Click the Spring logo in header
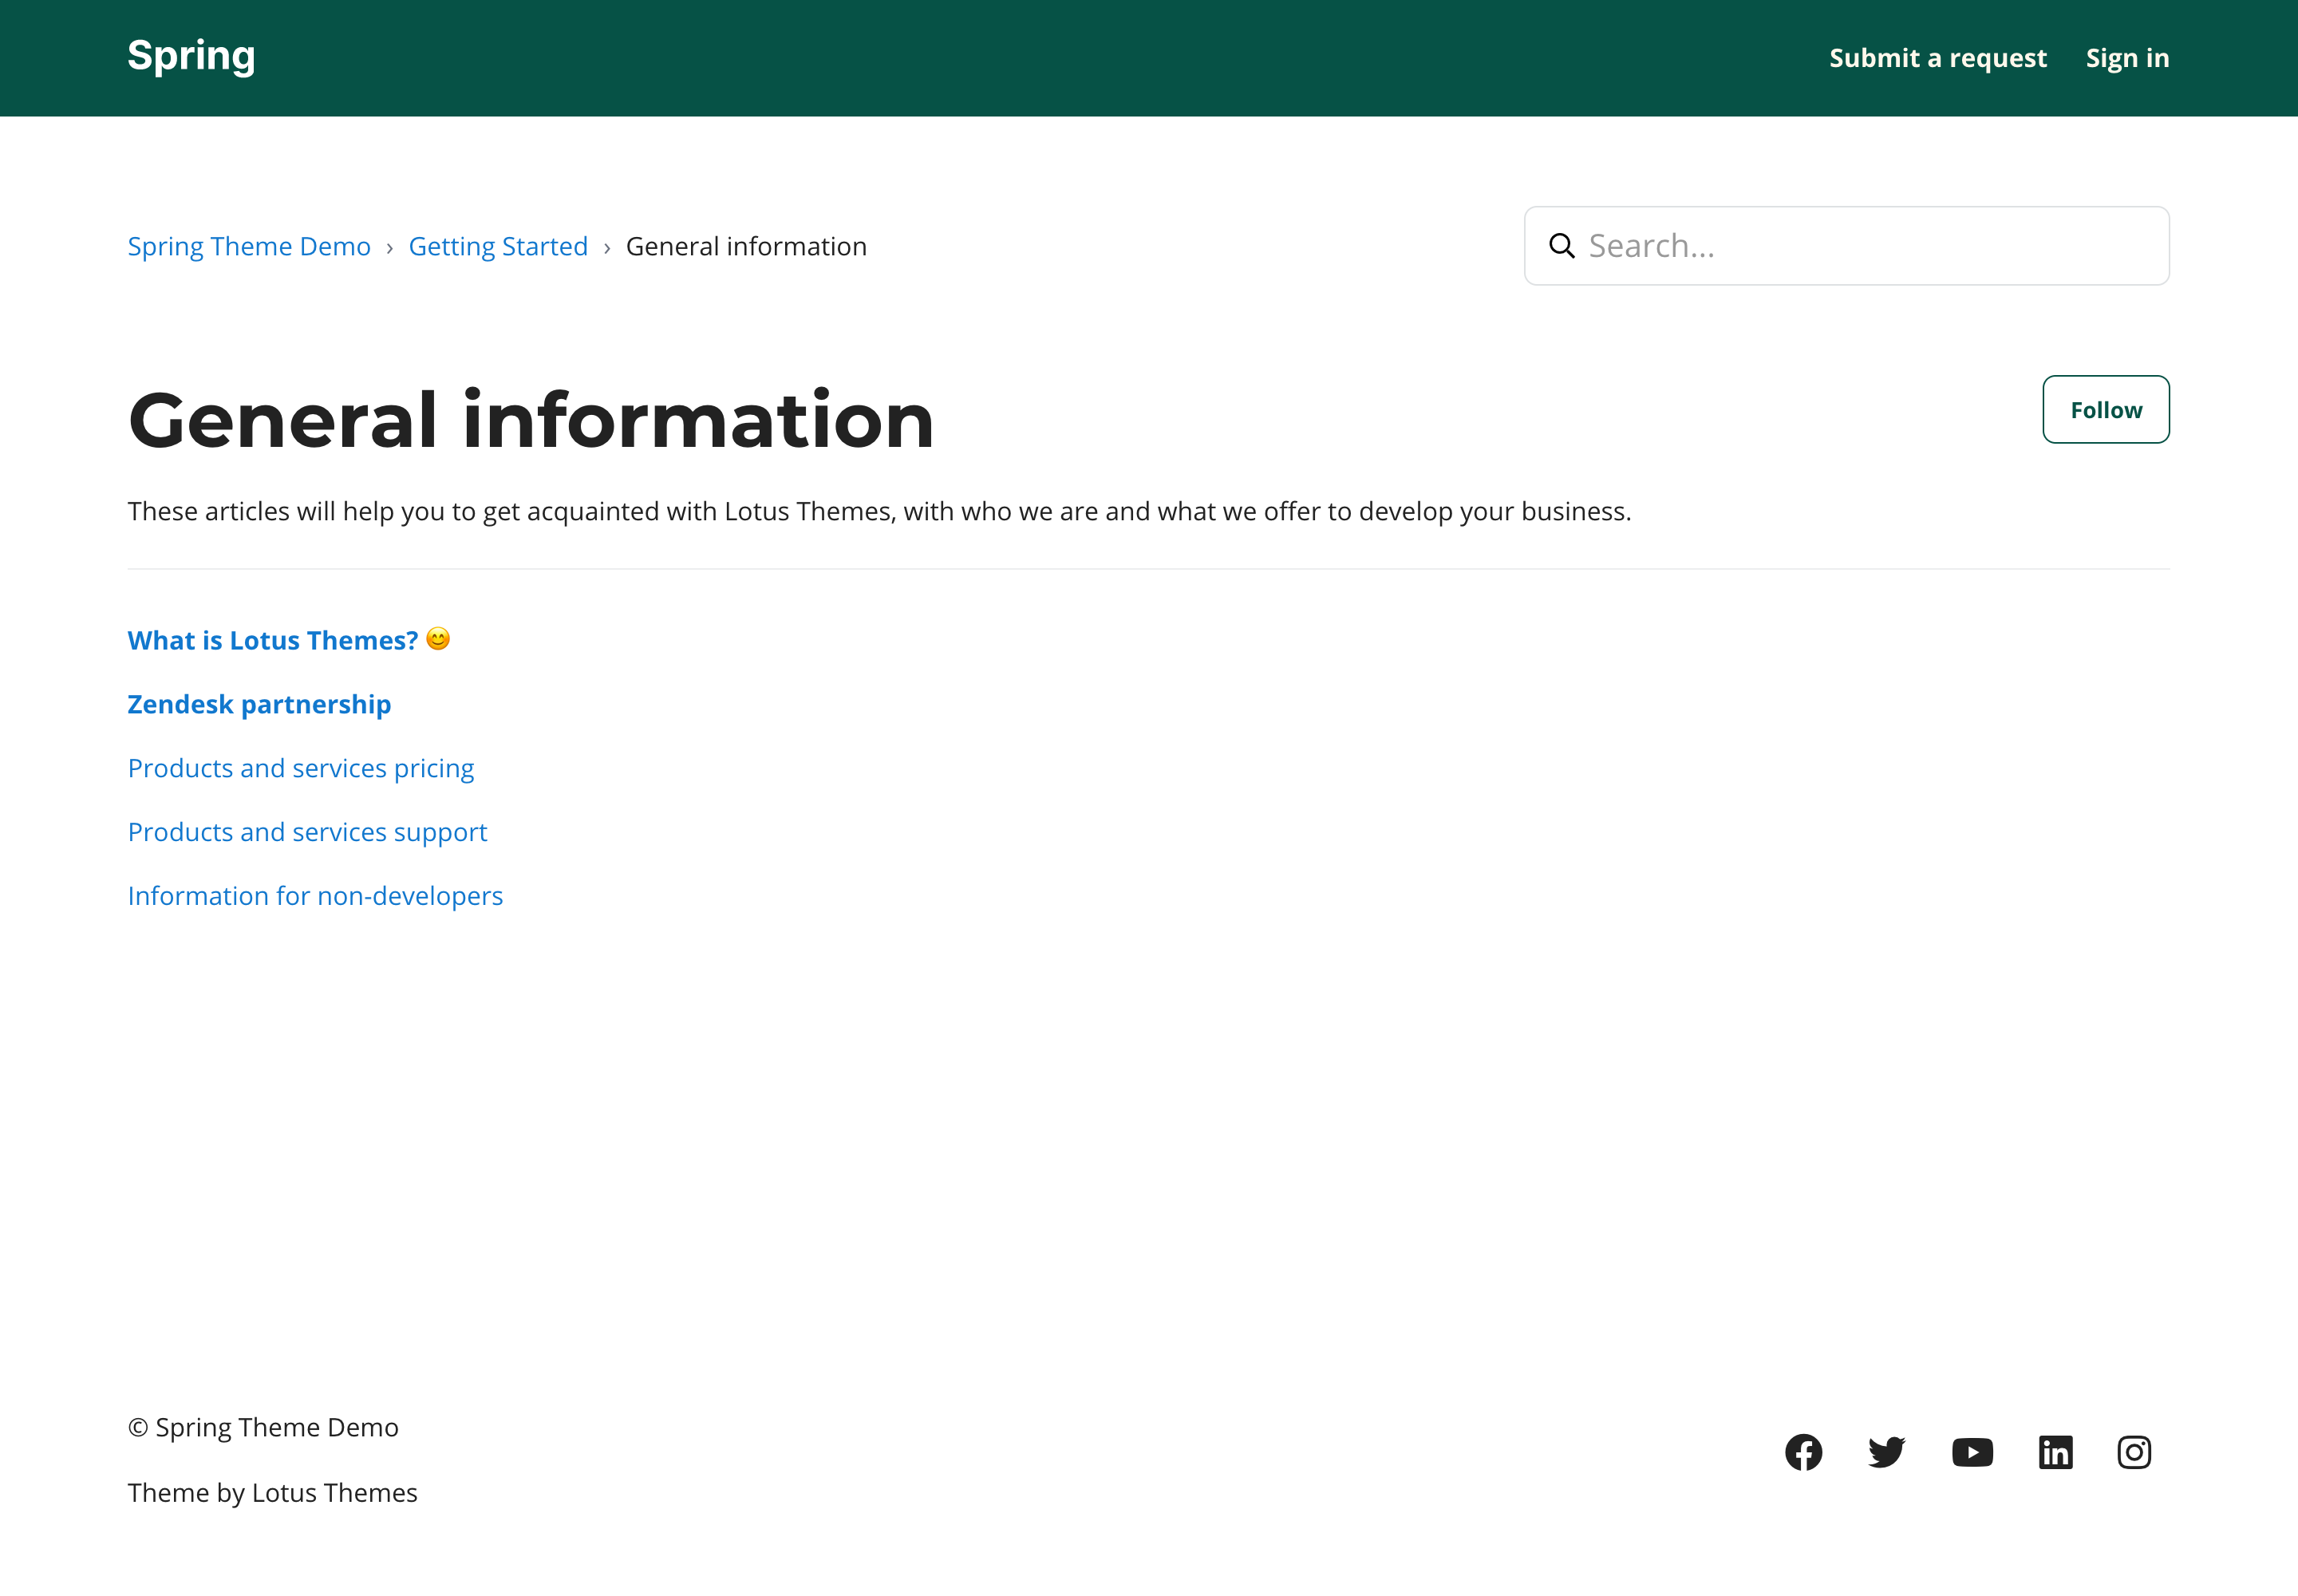This screenshot has height=1596, width=2298. pos(191,56)
